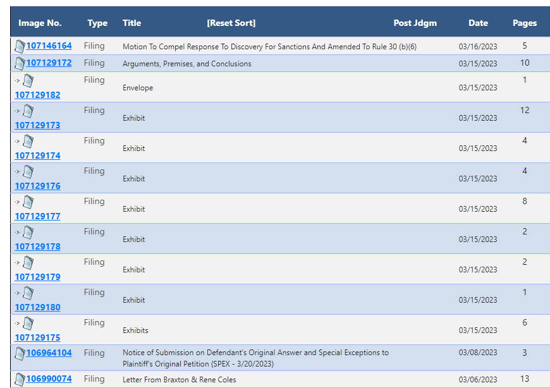
Task: Open document icon next to 107129172
Action: [x=20, y=63]
